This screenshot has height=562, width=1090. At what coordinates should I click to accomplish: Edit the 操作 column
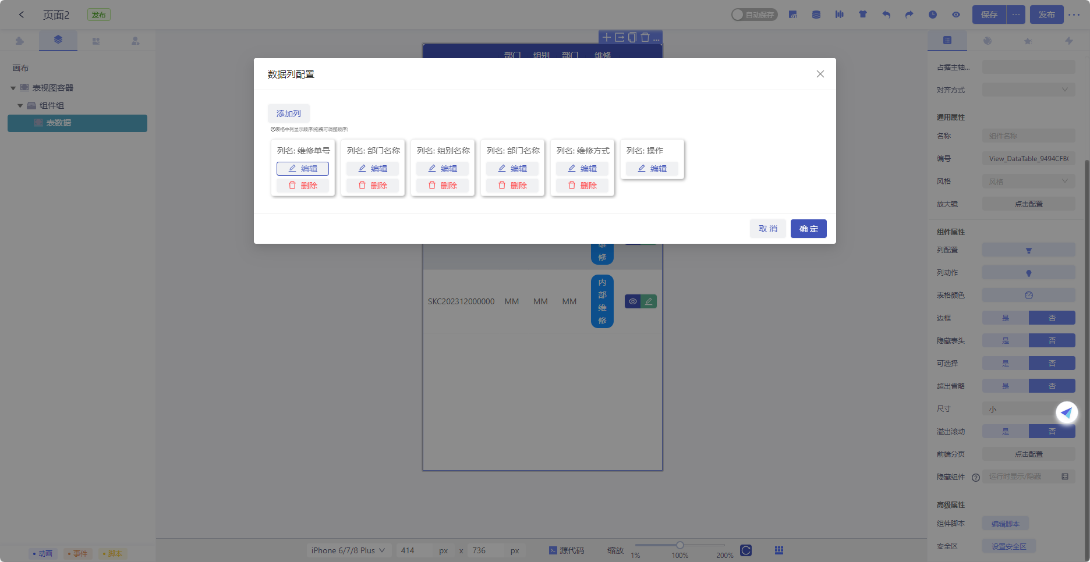pyautogui.click(x=652, y=169)
